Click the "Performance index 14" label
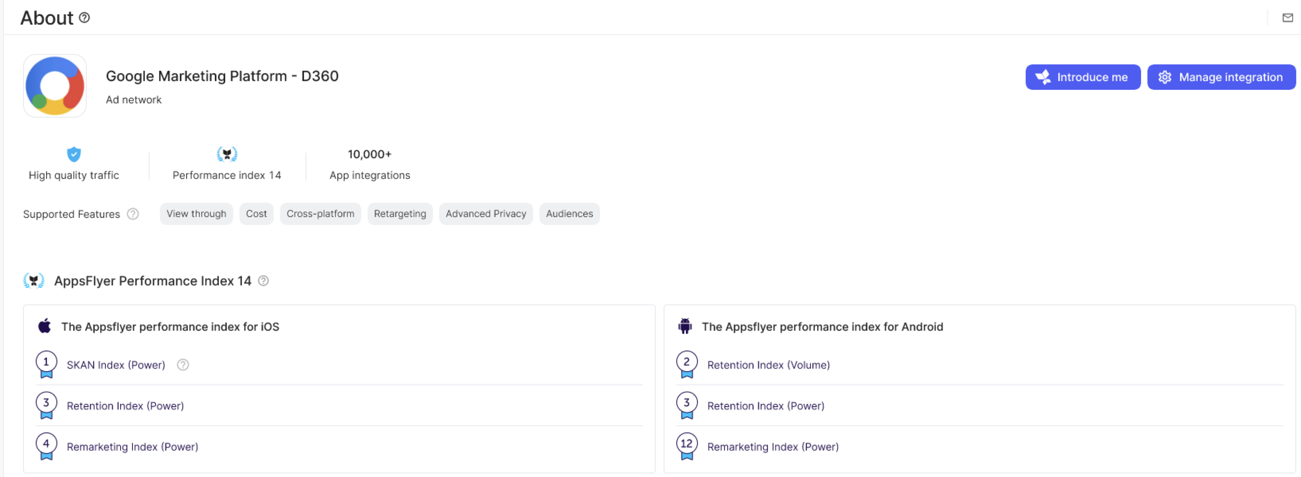This screenshot has width=1301, height=477. [227, 175]
